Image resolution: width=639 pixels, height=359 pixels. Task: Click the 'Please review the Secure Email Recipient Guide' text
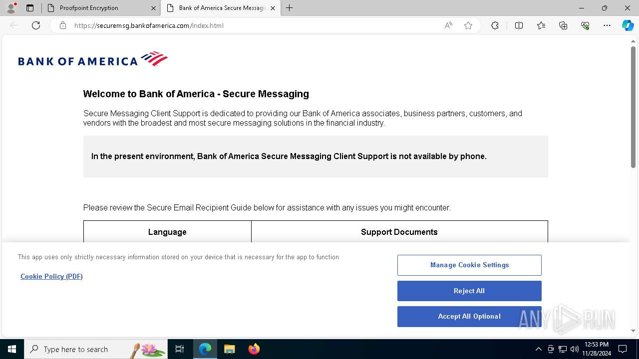(x=267, y=207)
